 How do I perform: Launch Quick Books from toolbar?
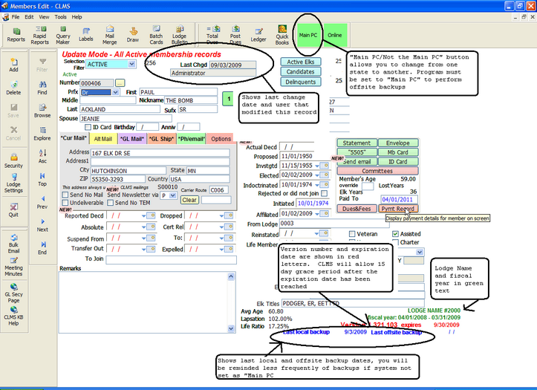282,34
